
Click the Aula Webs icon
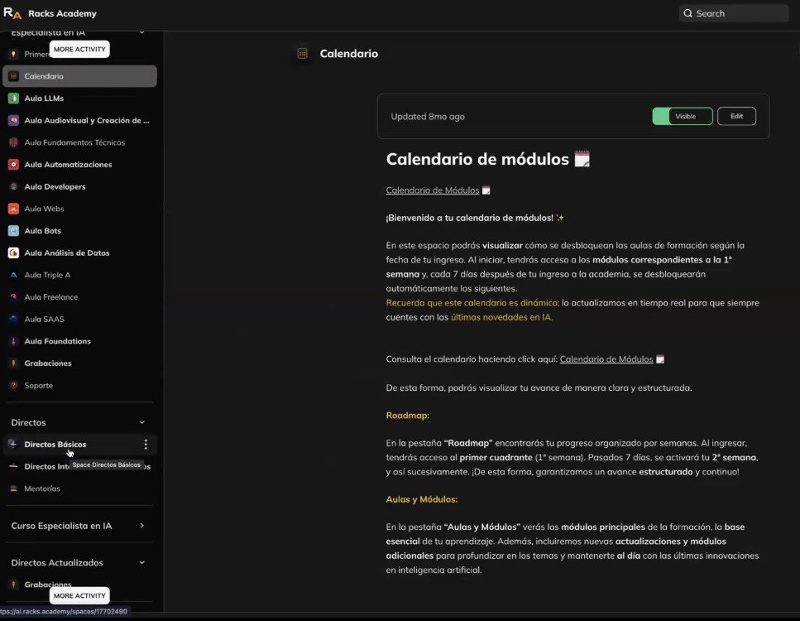coord(13,209)
